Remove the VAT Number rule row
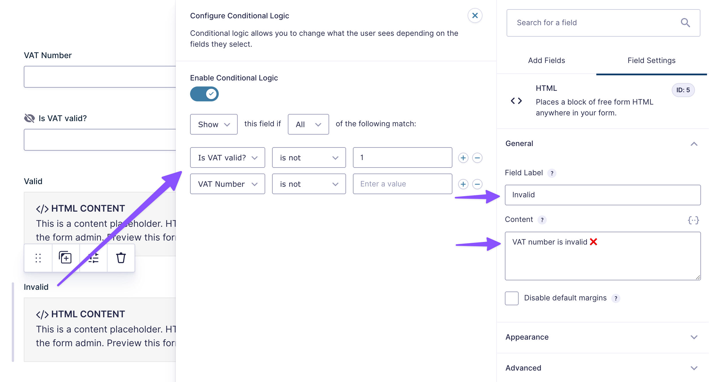Viewport: 709px width, 382px height. [477, 184]
